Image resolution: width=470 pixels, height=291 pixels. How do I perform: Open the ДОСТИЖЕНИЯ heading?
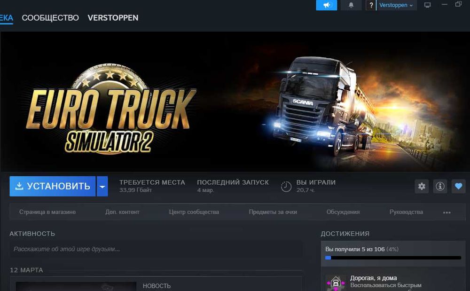coord(345,234)
